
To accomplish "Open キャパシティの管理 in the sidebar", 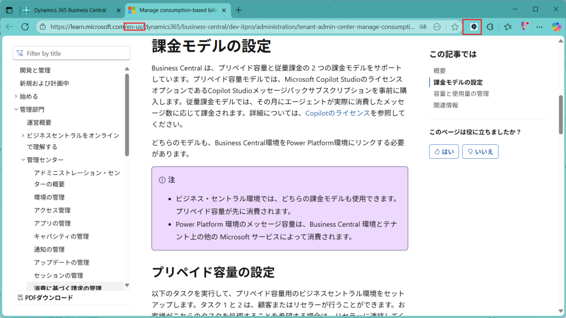I will coord(61,236).
